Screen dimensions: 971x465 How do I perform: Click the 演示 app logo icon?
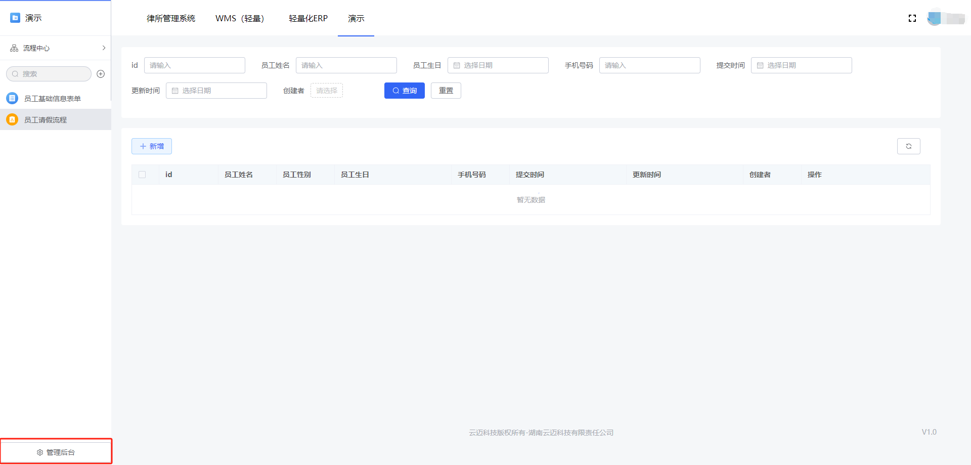point(15,18)
